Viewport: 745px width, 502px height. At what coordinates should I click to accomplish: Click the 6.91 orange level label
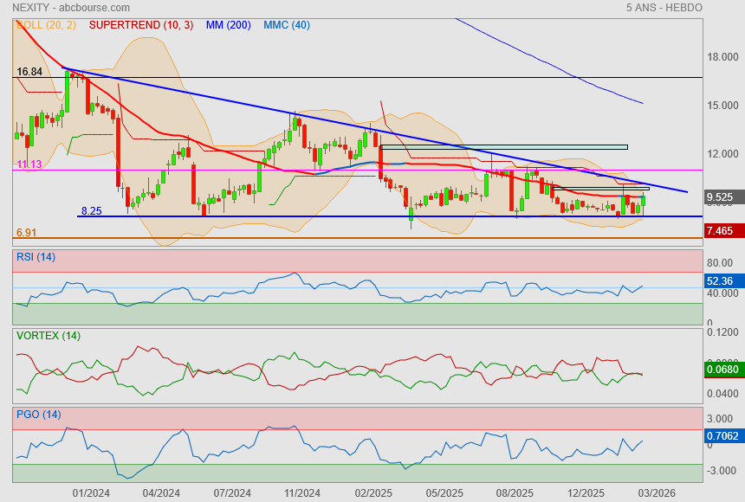(x=26, y=233)
